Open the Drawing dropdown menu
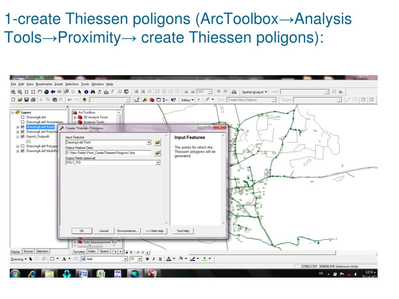The height and width of the screenshot is (299, 399). (x=19, y=259)
